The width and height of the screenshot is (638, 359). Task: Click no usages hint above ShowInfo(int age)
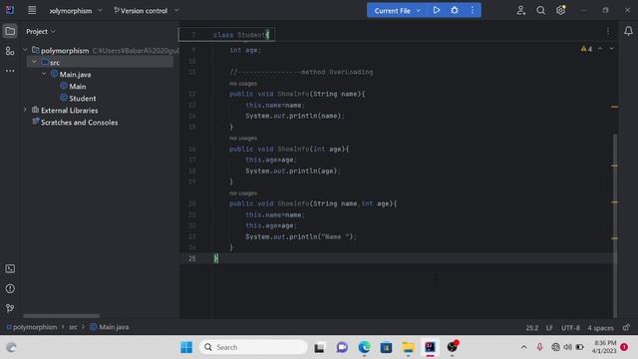pyautogui.click(x=243, y=139)
